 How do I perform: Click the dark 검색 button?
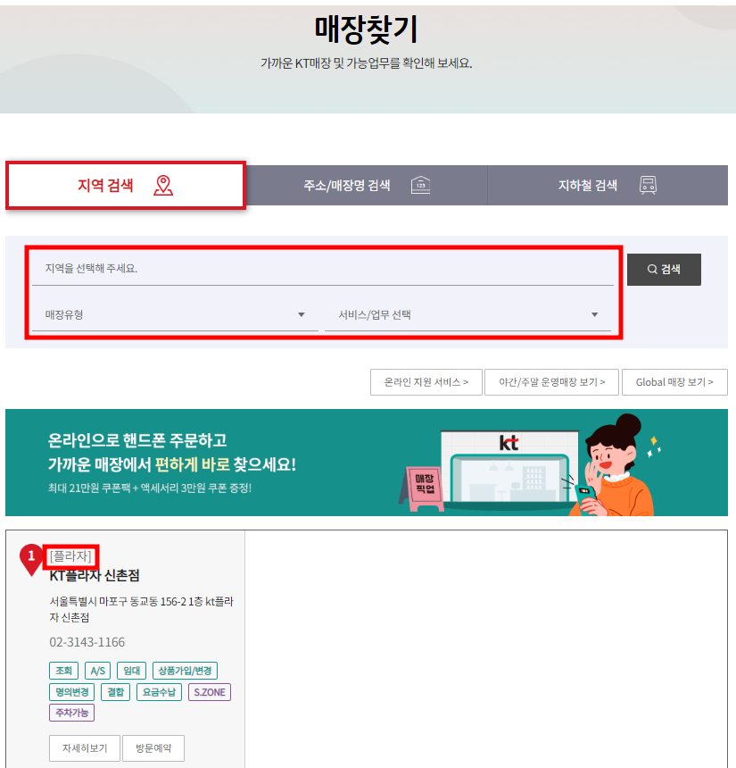point(664,270)
